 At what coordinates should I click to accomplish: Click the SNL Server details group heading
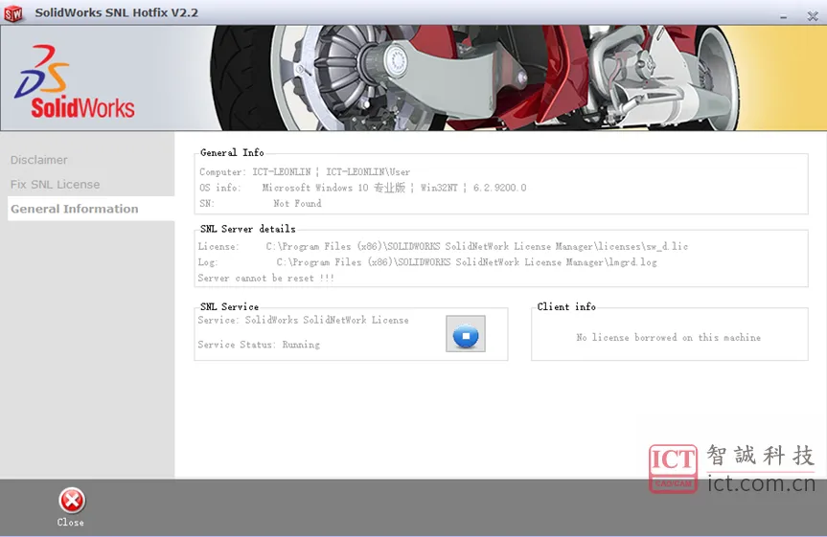(248, 229)
